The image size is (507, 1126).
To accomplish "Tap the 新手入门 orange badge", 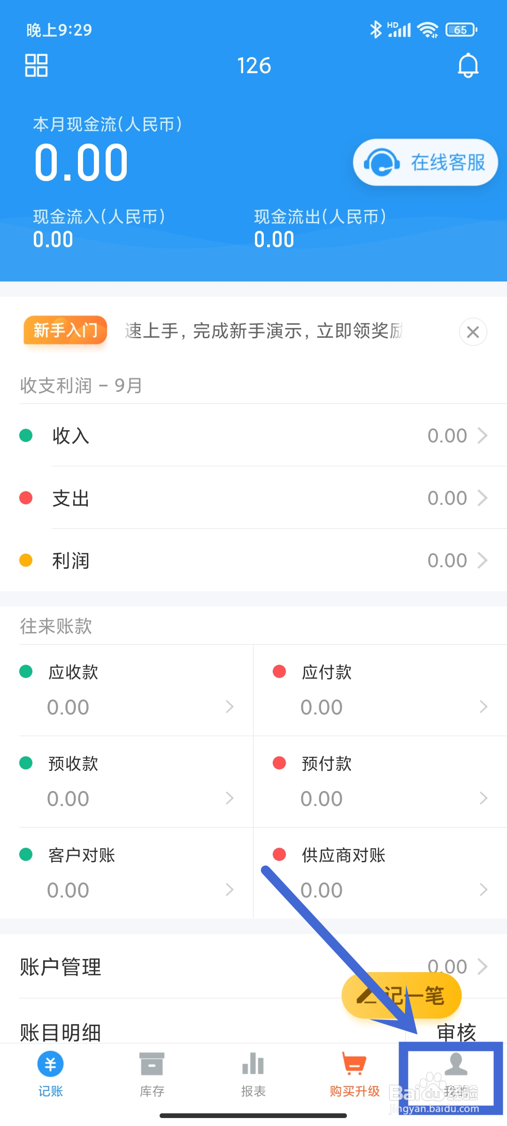I will click(65, 330).
